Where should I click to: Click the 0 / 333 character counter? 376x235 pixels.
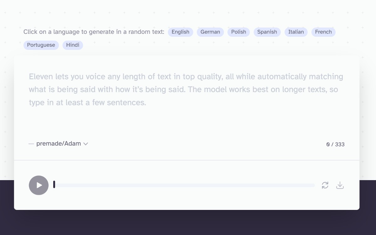click(x=335, y=144)
